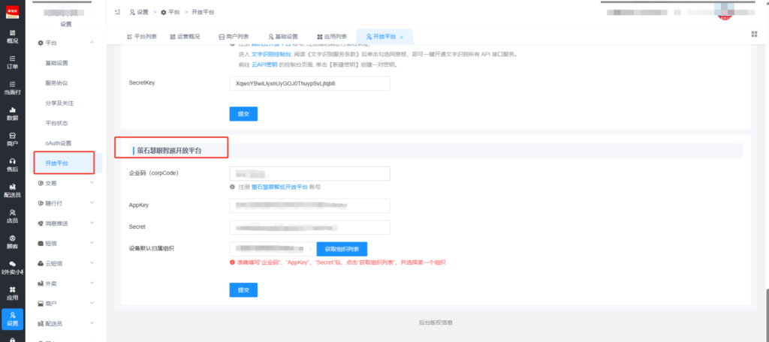This screenshot has height=342, width=769.
Task: Open 分享及关注 in sidebar menu
Action: pyautogui.click(x=59, y=103)
